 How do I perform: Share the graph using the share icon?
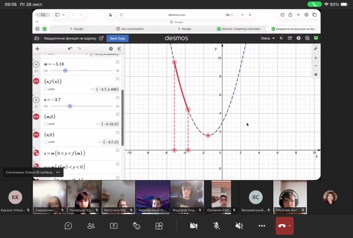tap(290, 38)
